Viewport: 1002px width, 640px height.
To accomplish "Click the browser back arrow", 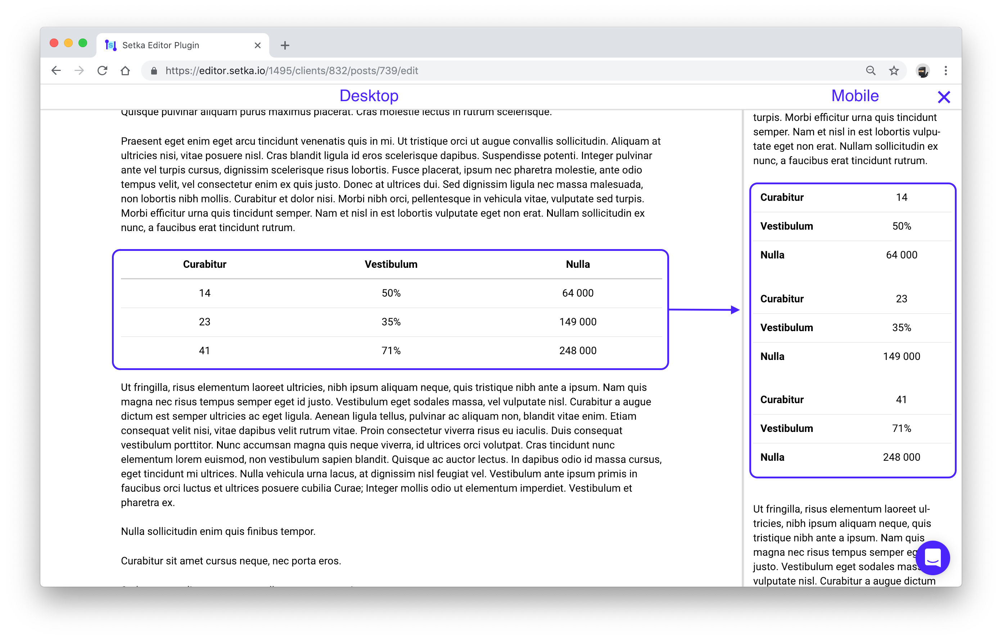I will tap(56, 71).
